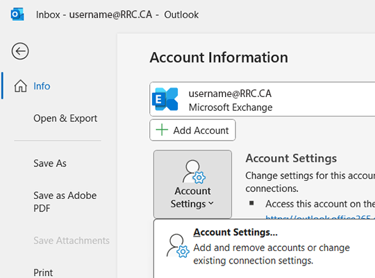The width and height of the screenshot is (375, 278).
Task: Select Save Attachments in the sidebar
Action: click(72, 241)
